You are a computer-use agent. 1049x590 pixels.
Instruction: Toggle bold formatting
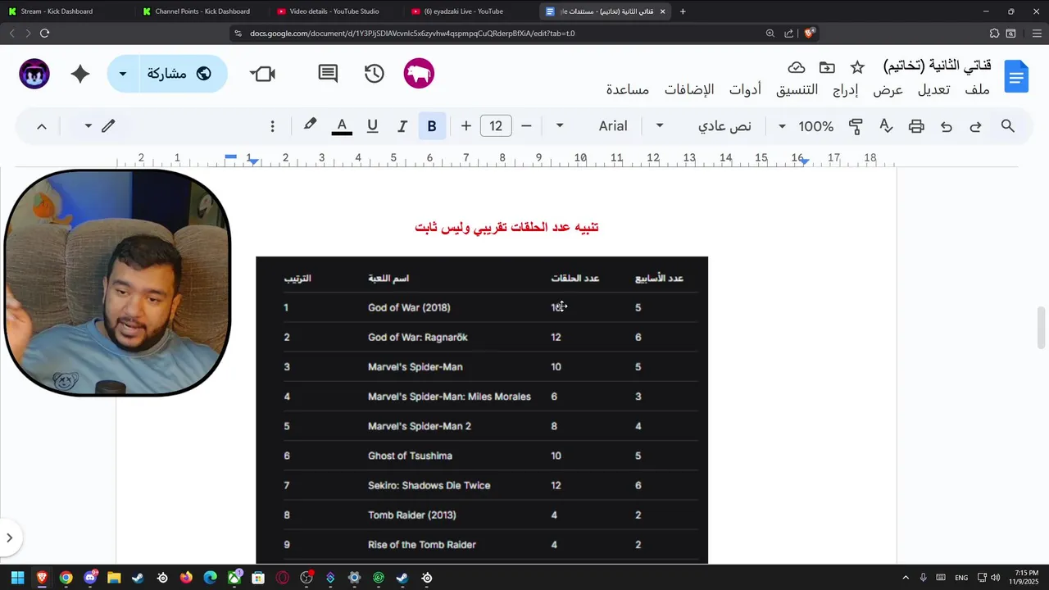point(432,126)
